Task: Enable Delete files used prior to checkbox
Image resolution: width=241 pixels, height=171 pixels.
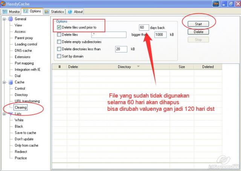Action: click(x=59, y=27)
